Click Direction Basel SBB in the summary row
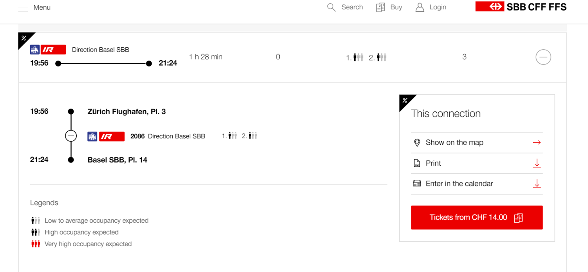Screen dimensions: 588x272 point(101,50)
